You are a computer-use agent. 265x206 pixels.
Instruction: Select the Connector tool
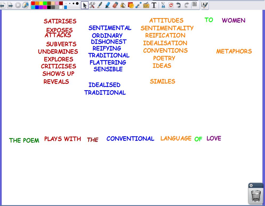coord(138,5)
